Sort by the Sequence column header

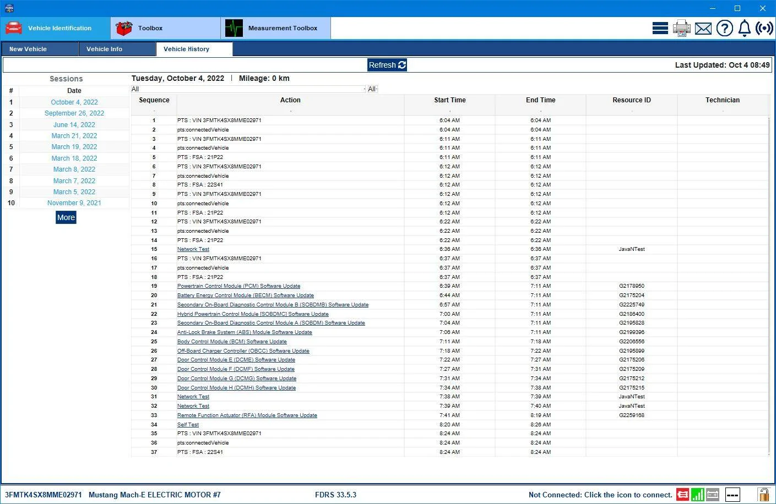point(154,100)
